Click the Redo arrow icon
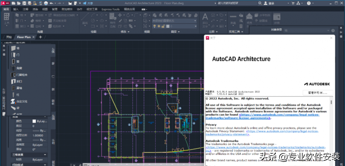The image size is (345, 166). (59, 3)
